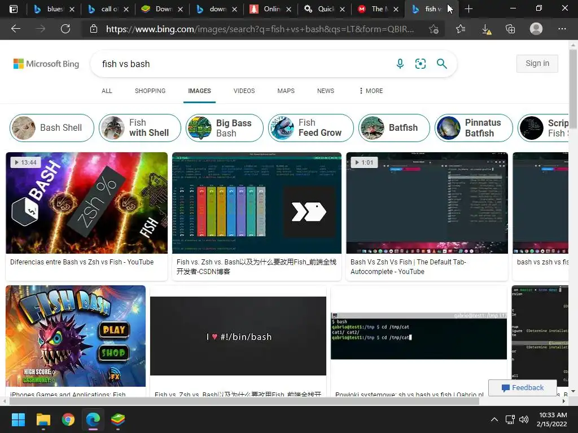The width and height of the screenshot is (578, 433).
Task: Select the VIDEOS search category
Action: coord(244,91)
